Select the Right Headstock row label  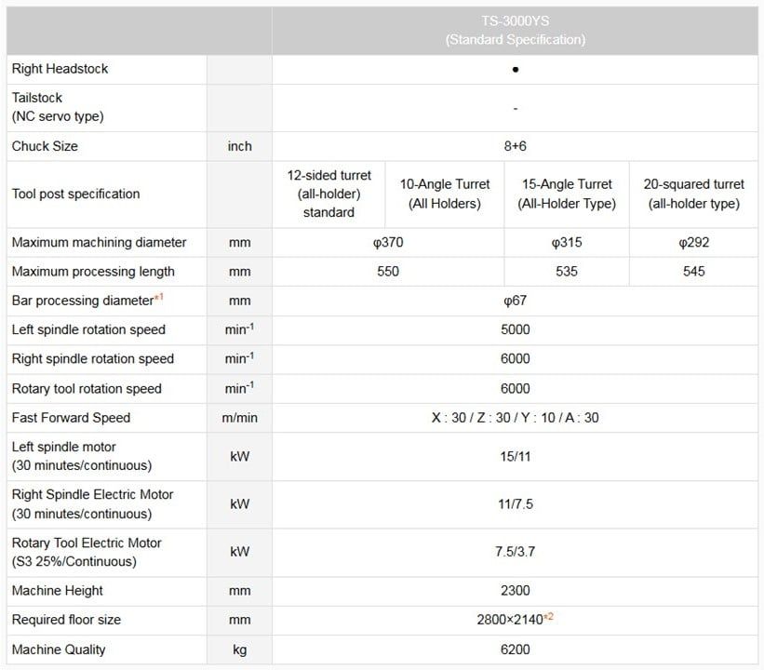60,69
